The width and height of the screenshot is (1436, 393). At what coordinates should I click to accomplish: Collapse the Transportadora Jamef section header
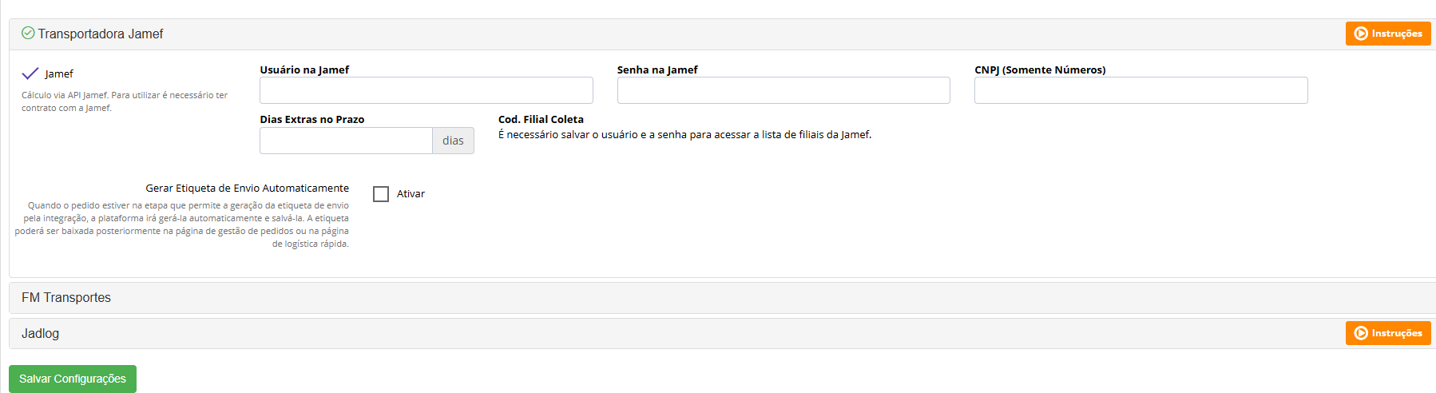click(101, 34)
